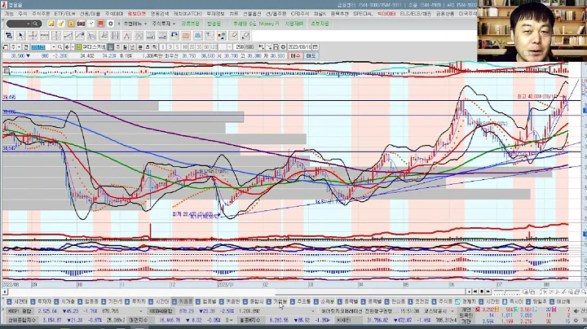587x329 pixels.
Task: Open the 주식주문 menu
Action: click(41, 14)
